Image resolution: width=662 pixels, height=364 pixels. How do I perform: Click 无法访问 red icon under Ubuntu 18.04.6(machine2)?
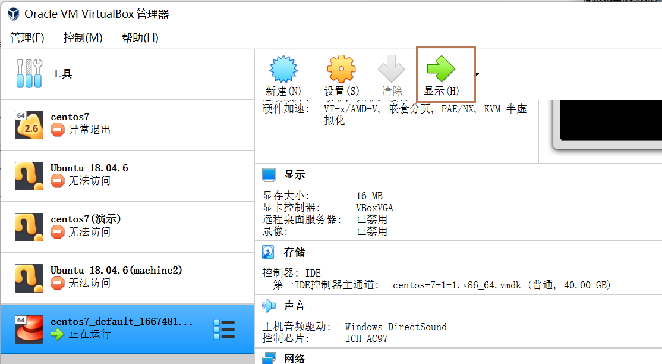click(x=57, y=283)
